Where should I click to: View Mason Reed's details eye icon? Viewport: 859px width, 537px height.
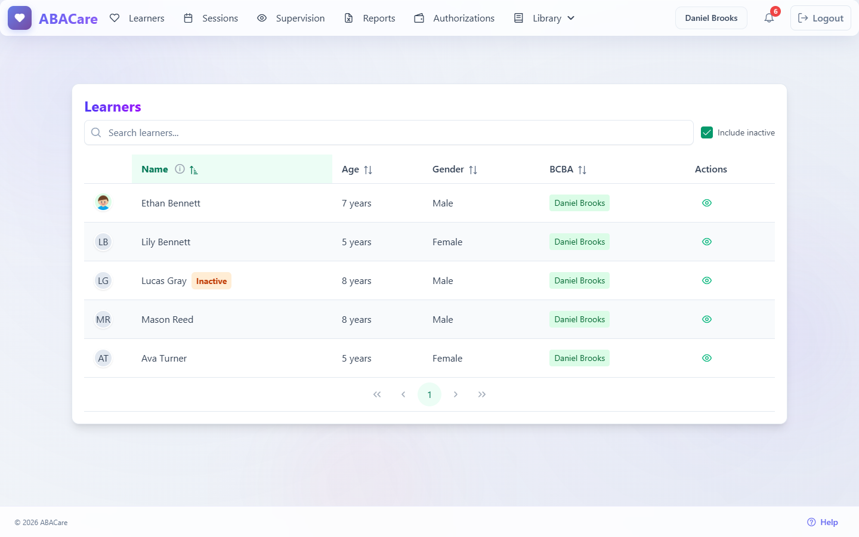[x=707, y=319]
